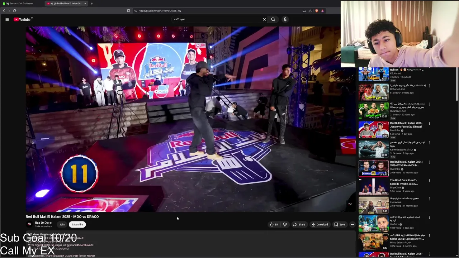Click the main video player area
This screenshot has height=258, width=459.
[x=190, y=119]
